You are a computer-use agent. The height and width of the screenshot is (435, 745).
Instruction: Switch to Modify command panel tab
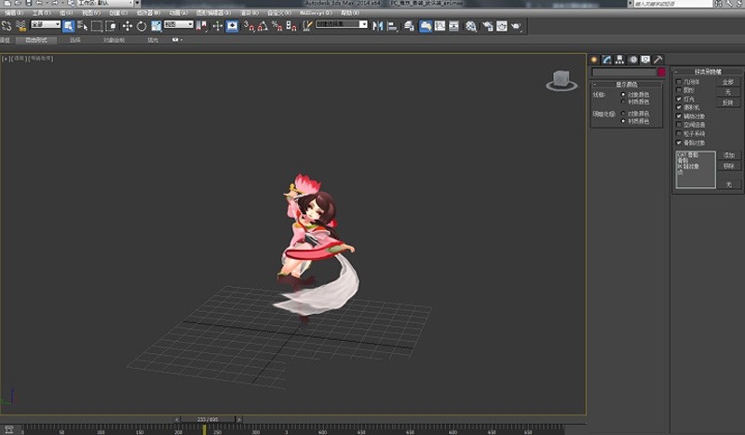pos(607,60)
